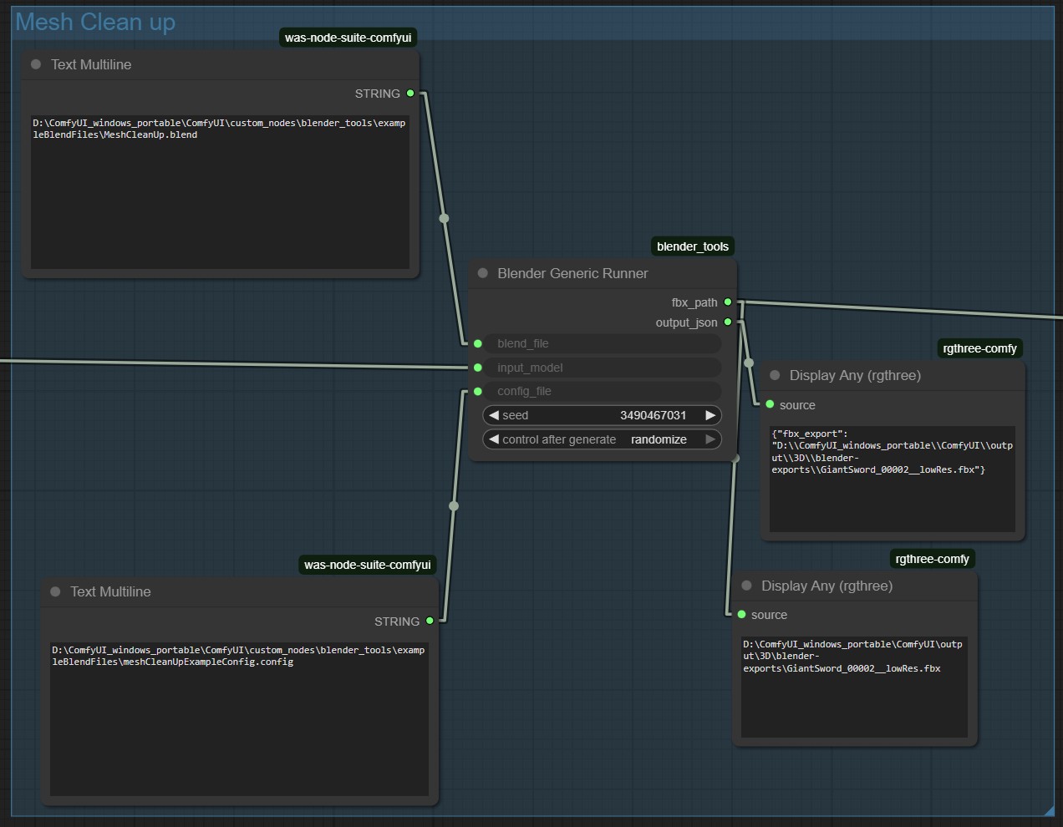Collapse the lower Display Any (rgthree) node dot
The image size is (1063, 827).
click(x=746, y=586)
